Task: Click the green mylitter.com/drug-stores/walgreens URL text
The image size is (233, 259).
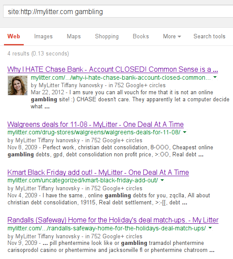Action: tap(94, 132)
